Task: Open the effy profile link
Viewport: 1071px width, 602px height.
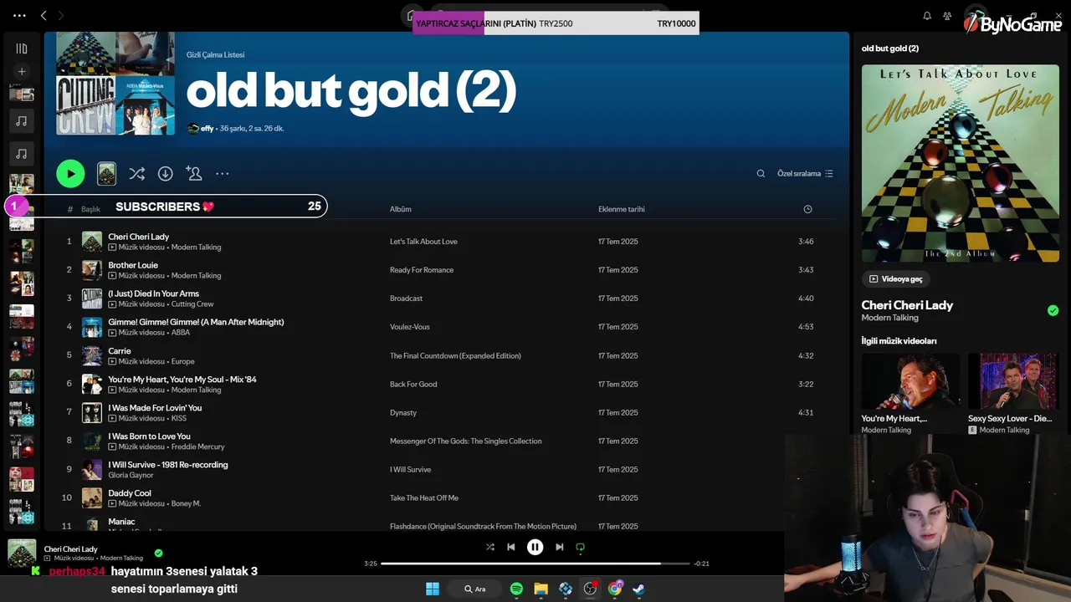Action: [207, 129]
